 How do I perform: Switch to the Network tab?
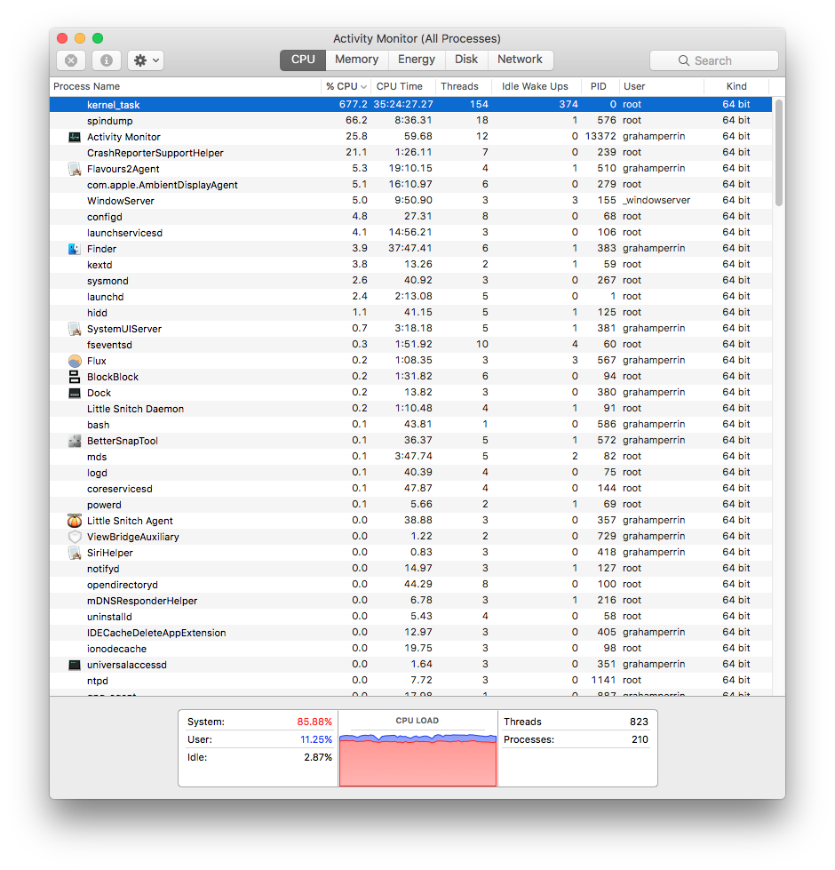(x=520, y=60)
